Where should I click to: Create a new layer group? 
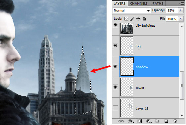point(157,121)
